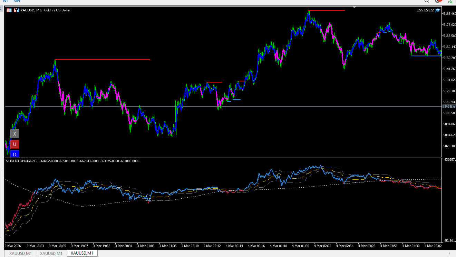Click the -651901 indicator scale value

[449, 241]
